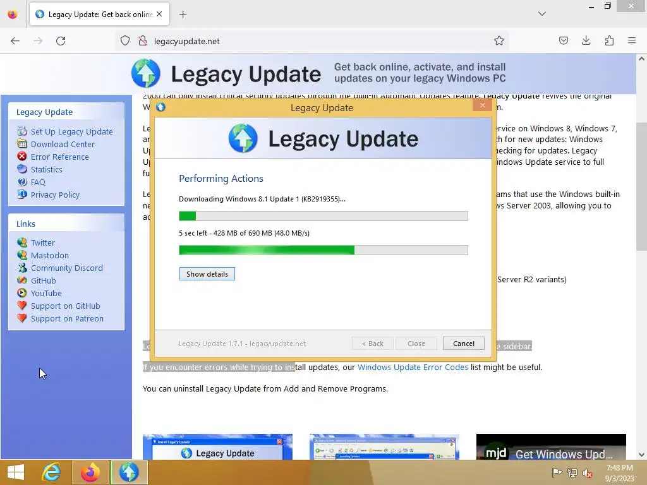This screenshot has height=485, width=647.
Task: Open the Firefox hamburger application menu
Action: pos(632,40)
